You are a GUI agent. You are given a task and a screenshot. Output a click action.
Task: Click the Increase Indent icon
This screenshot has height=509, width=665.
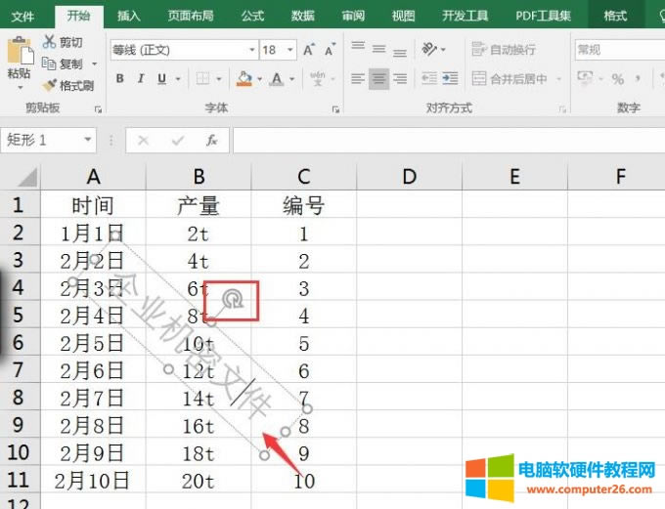[x=449, y=78]
